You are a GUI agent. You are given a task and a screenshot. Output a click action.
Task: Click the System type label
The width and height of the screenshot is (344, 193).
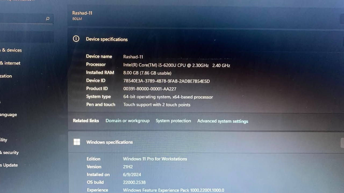click(x=98, y=96)
